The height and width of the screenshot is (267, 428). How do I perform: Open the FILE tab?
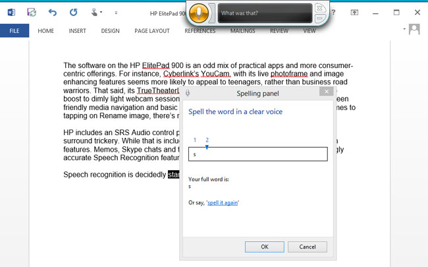[x=14, y=30]
